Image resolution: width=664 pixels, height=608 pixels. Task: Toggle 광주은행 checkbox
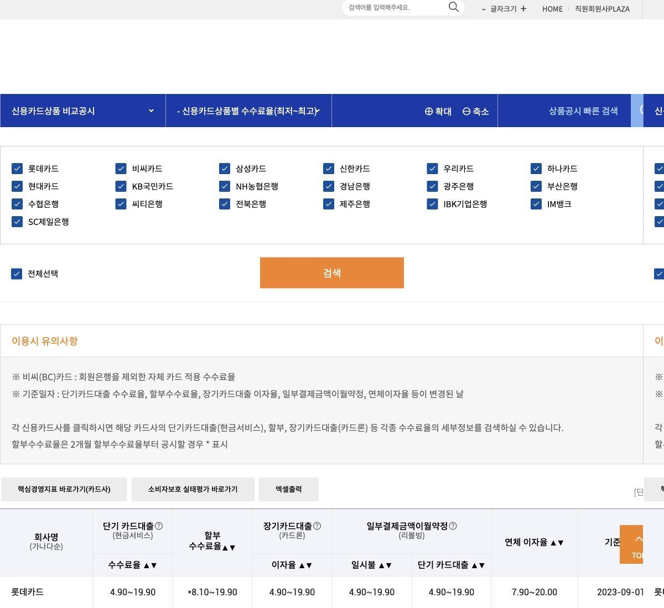[x=432, y=186]
